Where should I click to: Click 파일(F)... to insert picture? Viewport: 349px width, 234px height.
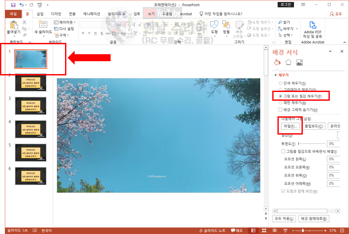[x=290, y=126]
